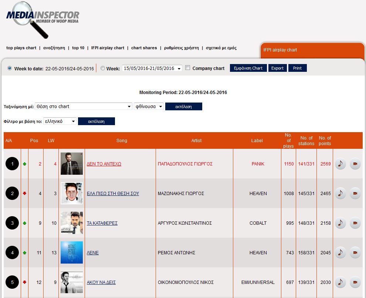
Task: Open the chart shares menu item
Action: tap(144, 48)
